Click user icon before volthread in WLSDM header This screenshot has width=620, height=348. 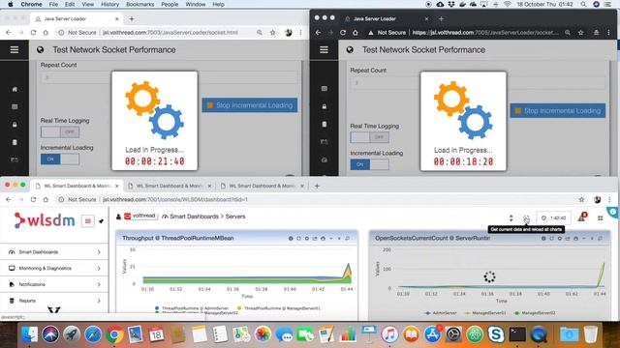point(118,217)
